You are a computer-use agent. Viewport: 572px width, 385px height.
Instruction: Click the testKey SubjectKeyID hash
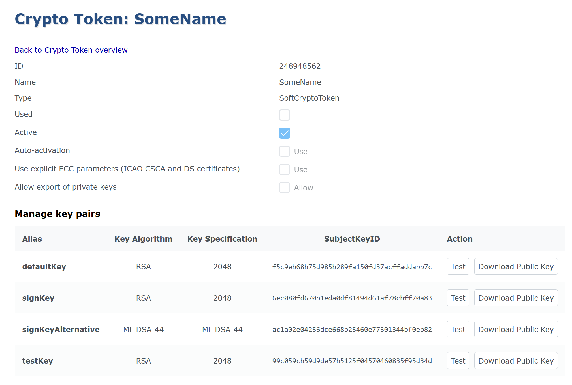pyautogui.click(x=352, y=361)
